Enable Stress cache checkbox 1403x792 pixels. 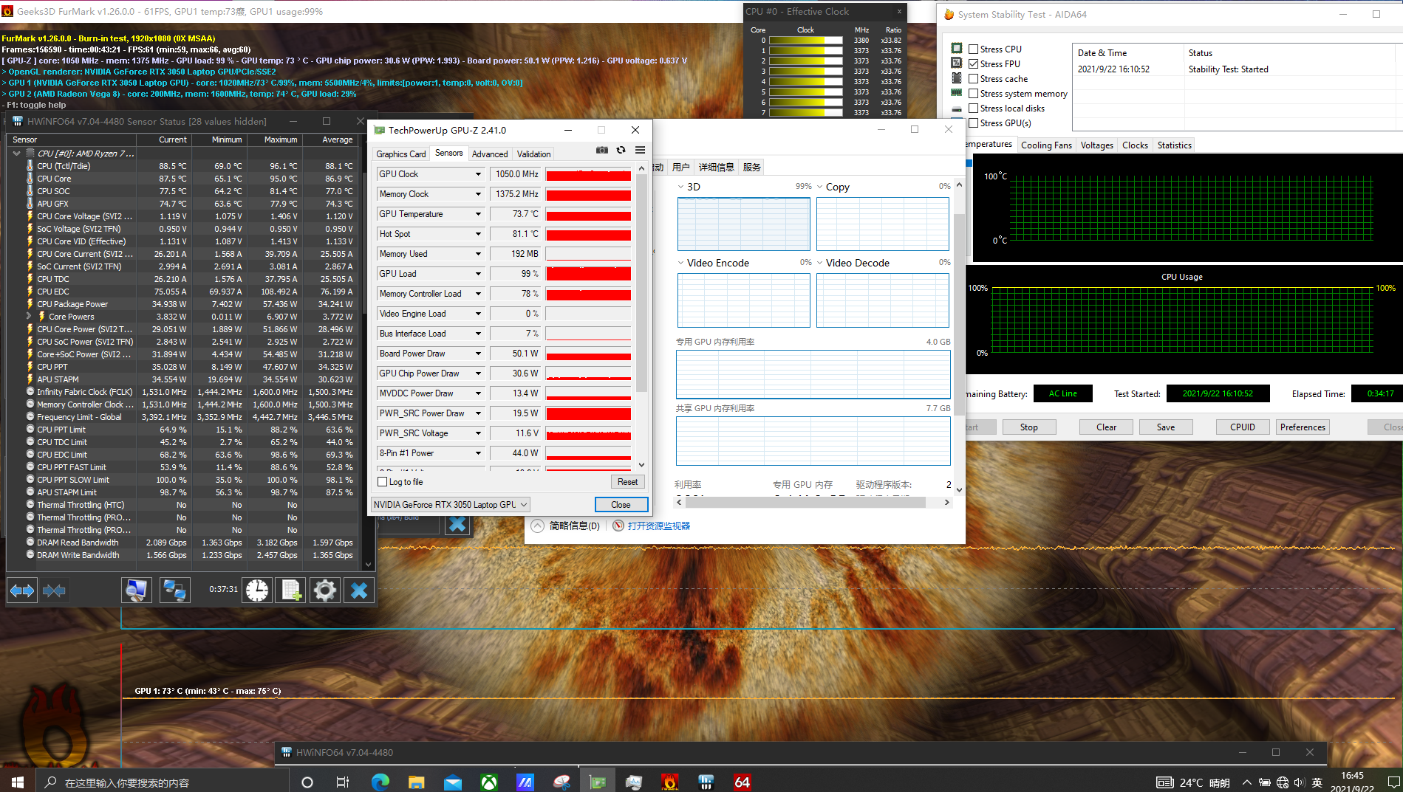click(974, 78)
